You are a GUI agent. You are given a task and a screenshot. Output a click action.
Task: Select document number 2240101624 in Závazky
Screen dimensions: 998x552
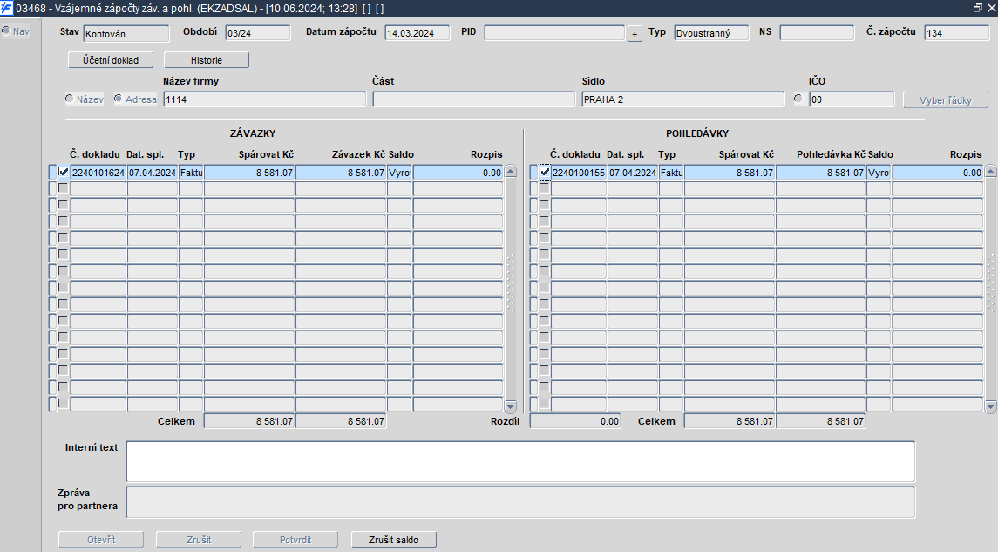(98, 173)
